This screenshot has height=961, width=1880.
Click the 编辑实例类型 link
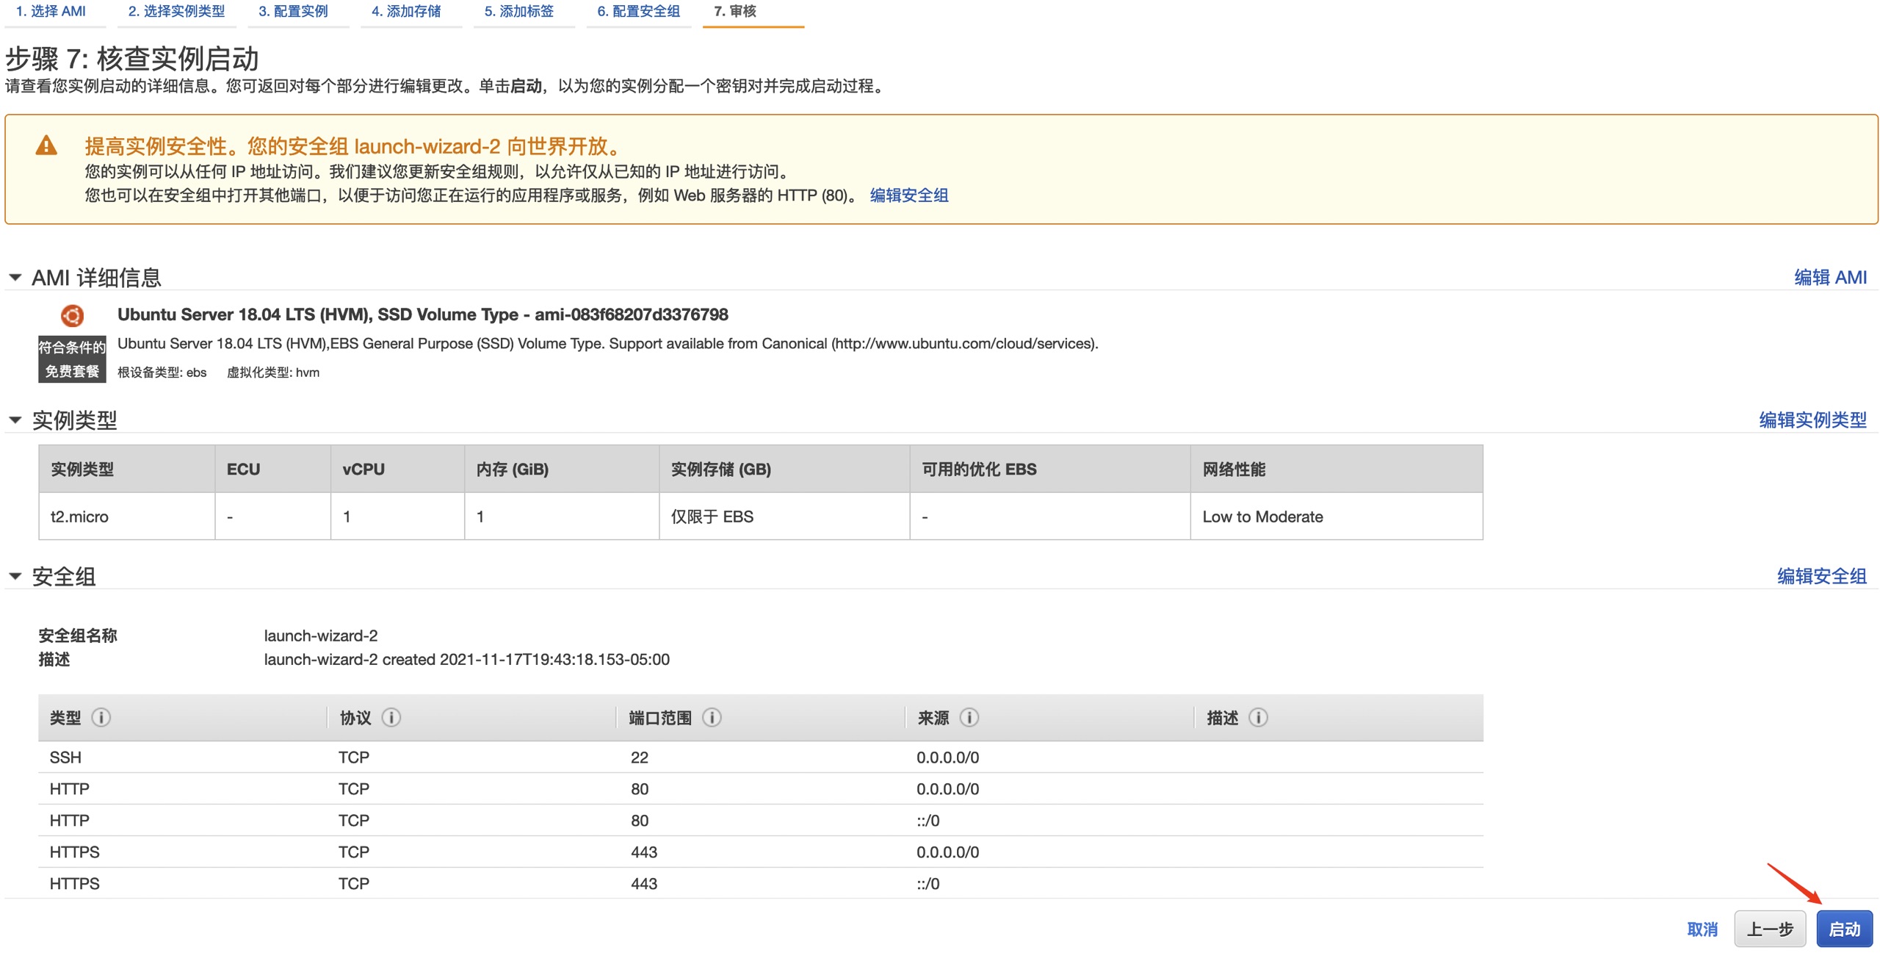(1812, 420)
